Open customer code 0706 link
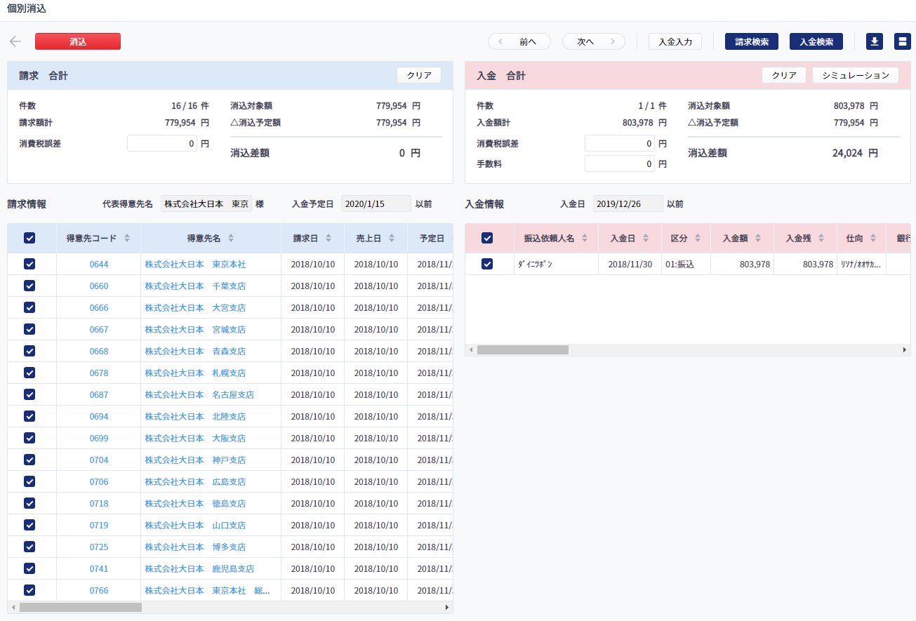 click(x=99, y=481)
